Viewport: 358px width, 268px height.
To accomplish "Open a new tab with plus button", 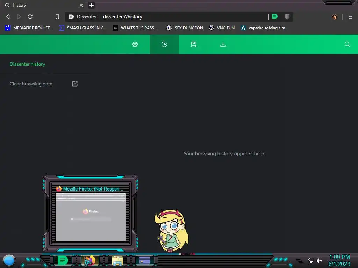I will (x=92, y=5).
